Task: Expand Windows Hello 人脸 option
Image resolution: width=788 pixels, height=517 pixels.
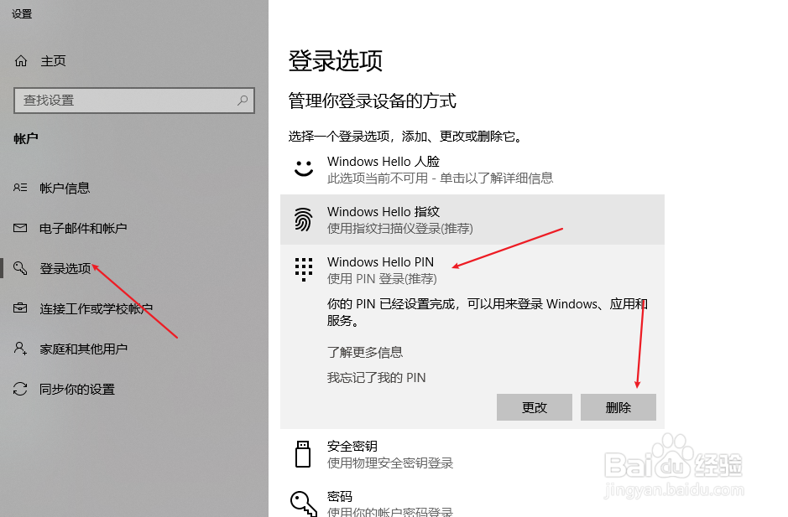Action: click(x=472, y=169)
